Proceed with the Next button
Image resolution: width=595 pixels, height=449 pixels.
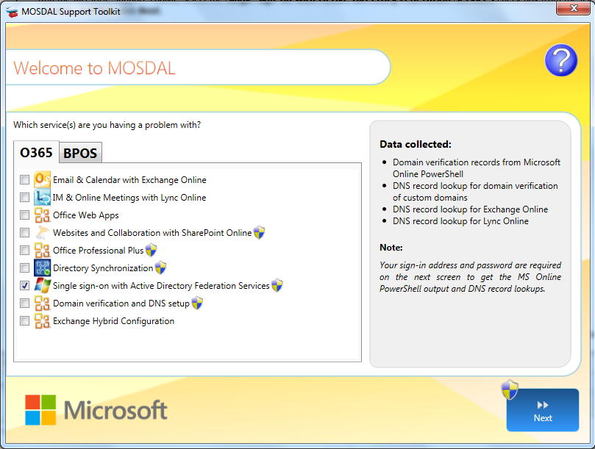pyautogui.click(x=543, y=410)
